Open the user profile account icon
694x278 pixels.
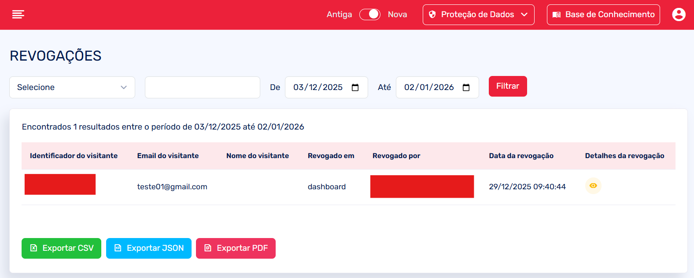click(679, 14)
